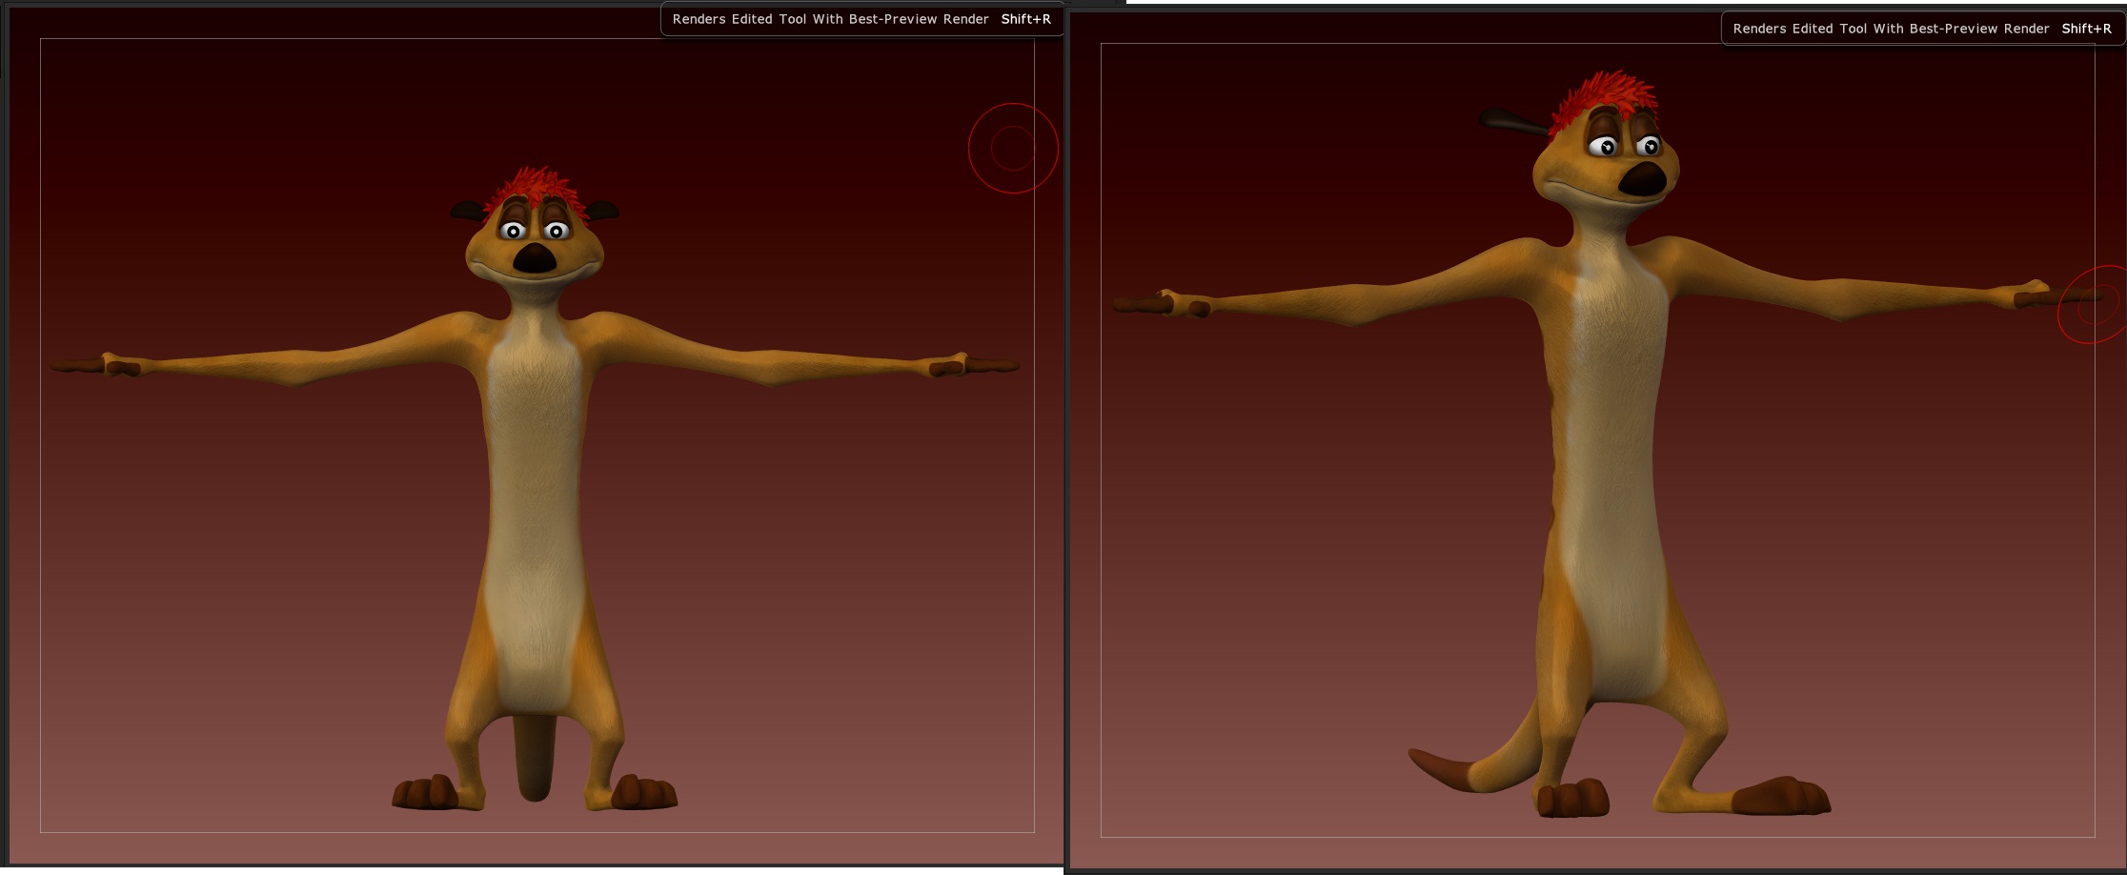Click the Best-Preview Render tooltip text in the angled-view render
The image size is (2127, 875).
point(1891,29)
